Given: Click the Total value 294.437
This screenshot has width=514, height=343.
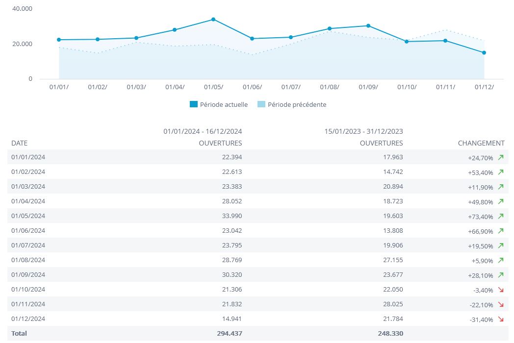Looking at the screenshot, I should point(229,333).
